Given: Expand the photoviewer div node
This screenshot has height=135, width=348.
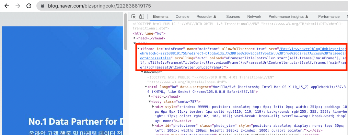Looking at the screenshot, I should [153, 125].
